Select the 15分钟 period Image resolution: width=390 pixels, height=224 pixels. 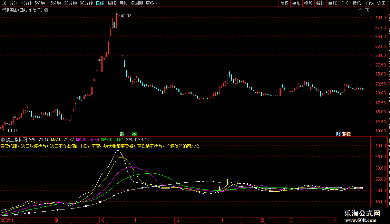coord(54,3)
